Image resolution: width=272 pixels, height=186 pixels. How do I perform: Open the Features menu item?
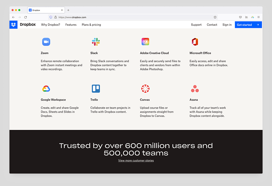pos(71,24)
